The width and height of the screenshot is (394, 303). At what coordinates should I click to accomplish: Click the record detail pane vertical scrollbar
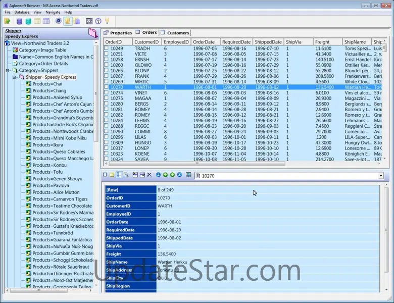pos(386,230)
